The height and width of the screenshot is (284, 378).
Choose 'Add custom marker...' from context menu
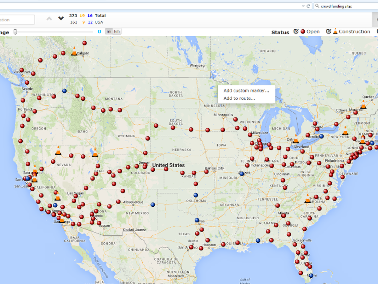[246, 91]
